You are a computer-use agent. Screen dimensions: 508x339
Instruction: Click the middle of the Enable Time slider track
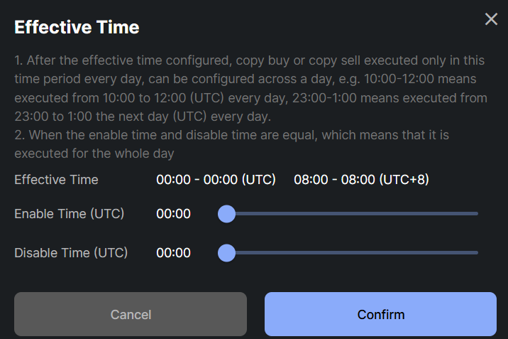click(x=352, y=213)
